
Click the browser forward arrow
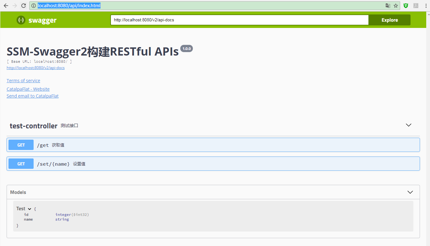(x=14, y=6)
